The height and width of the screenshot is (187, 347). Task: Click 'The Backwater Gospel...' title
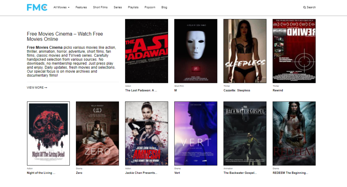click(240, 173)
